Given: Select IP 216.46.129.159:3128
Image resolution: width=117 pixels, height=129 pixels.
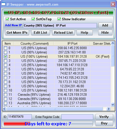Looking at the screenshot, I should 72,95.
